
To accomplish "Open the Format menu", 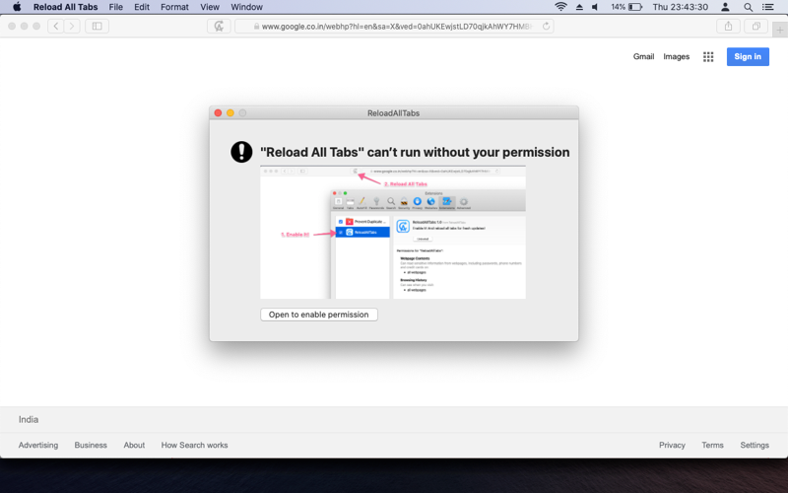I will pos(174,7).
